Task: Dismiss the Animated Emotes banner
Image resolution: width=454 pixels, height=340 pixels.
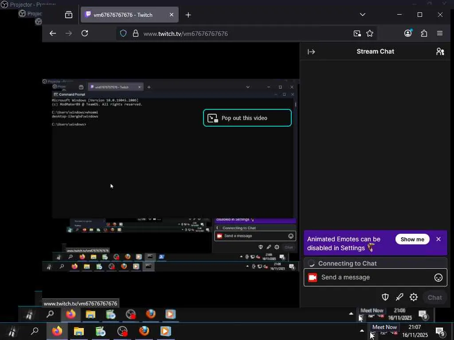Action: tap(438, 239)
